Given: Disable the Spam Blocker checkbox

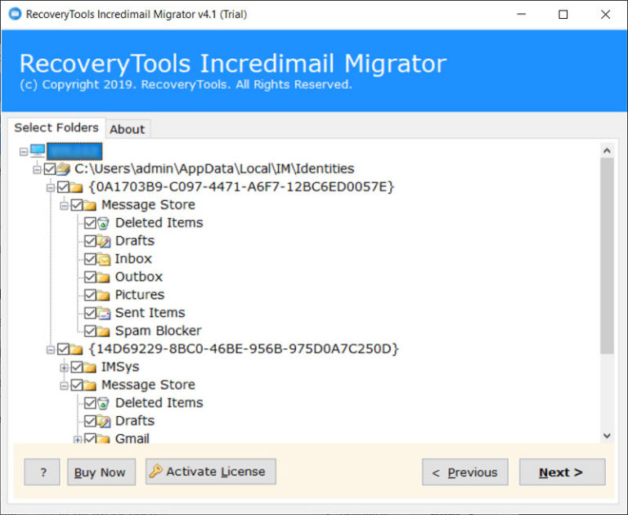Looking at the screenshot, I should point(90,331).
